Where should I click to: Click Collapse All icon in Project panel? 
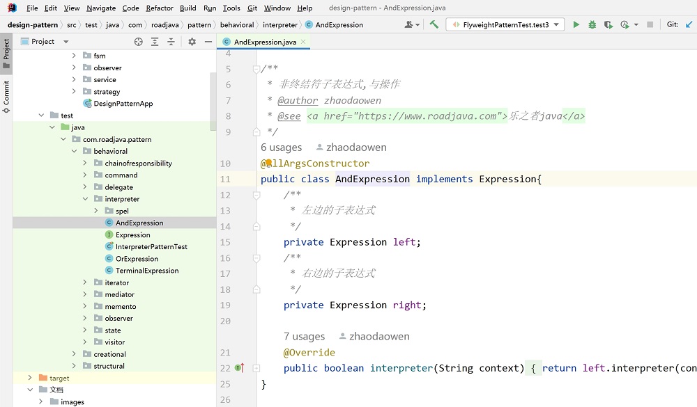point(171,42)
